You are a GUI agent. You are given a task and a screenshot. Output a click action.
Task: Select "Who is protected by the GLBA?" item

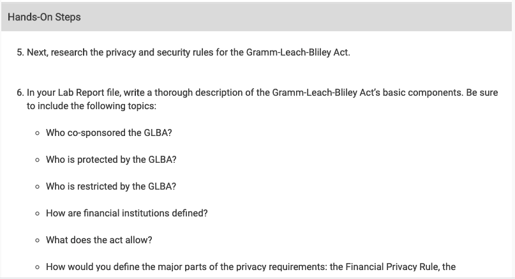[x=111, y=160]
